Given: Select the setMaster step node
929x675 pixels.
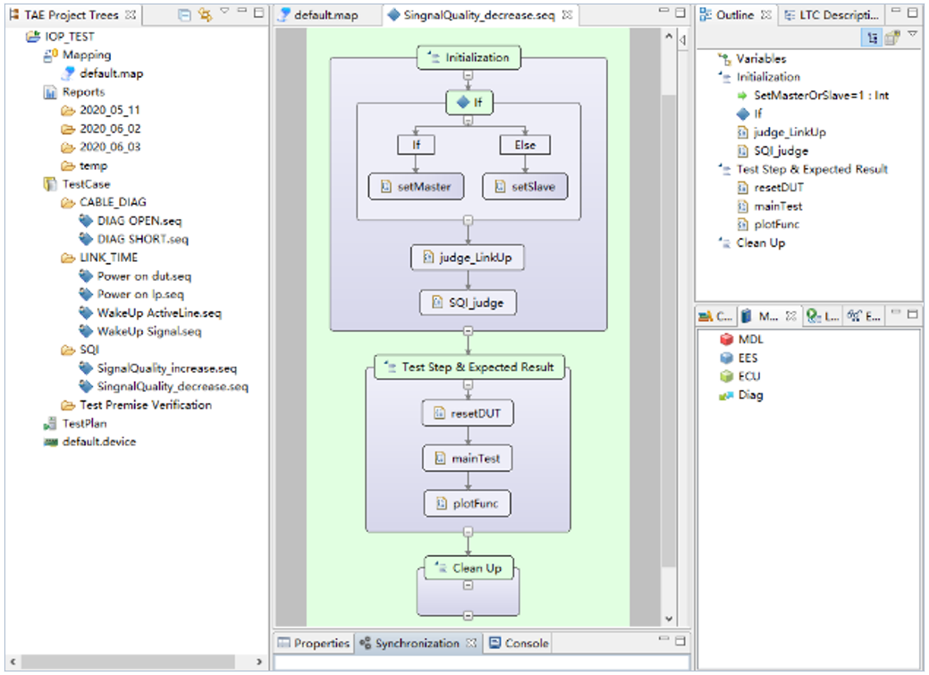Looking at the screenshot, I should [x=416, y=187].
